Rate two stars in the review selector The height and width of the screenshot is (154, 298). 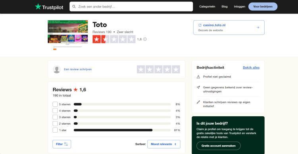149,69
